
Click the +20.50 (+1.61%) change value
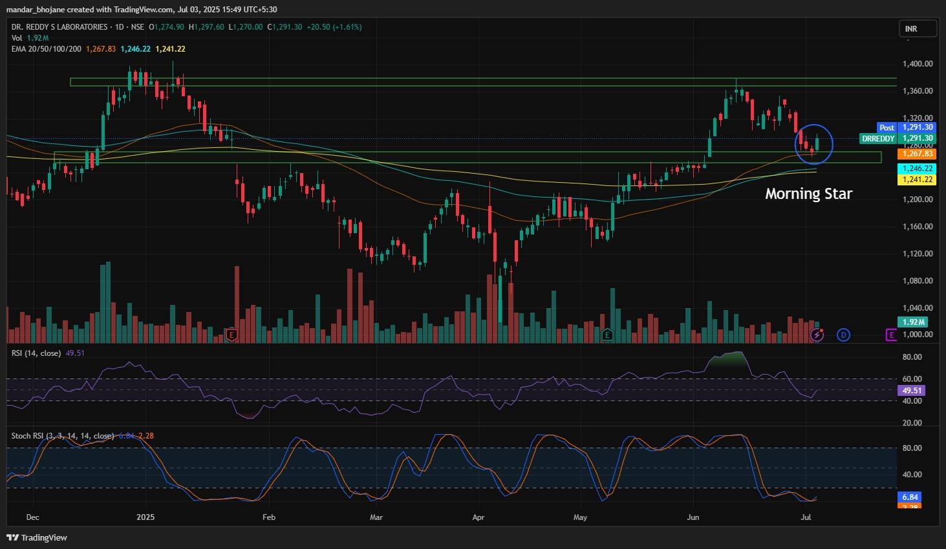pyautogui.click(x=334, y=27)
